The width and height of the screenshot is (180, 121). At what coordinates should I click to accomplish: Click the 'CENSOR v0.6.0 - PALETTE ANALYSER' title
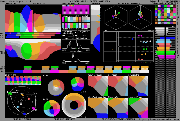pyautogui.click(x=90, y=1)
